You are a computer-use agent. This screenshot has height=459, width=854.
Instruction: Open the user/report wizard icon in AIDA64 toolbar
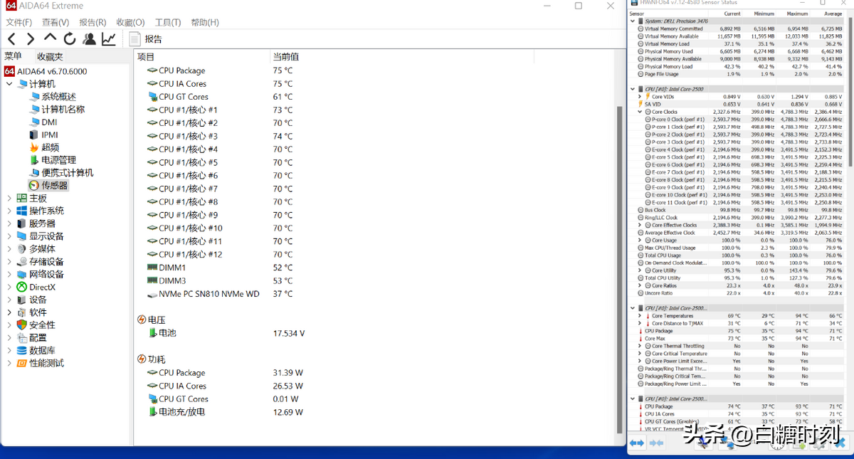[90, 38]
